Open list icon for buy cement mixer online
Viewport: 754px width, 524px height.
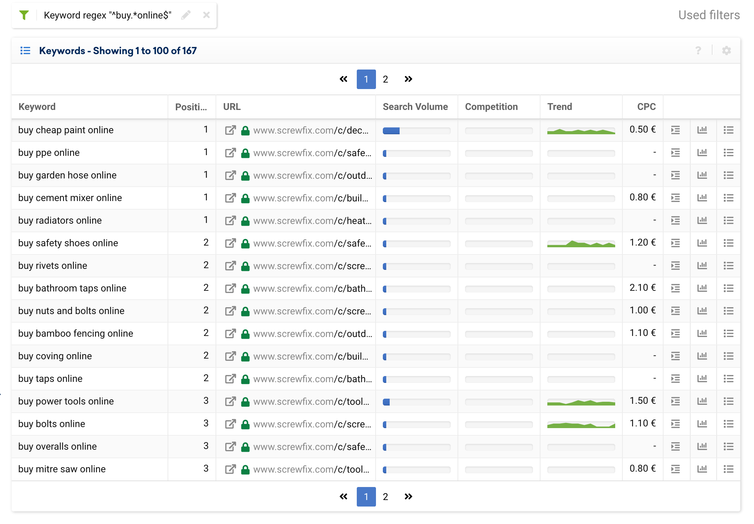tap(729, 198)
